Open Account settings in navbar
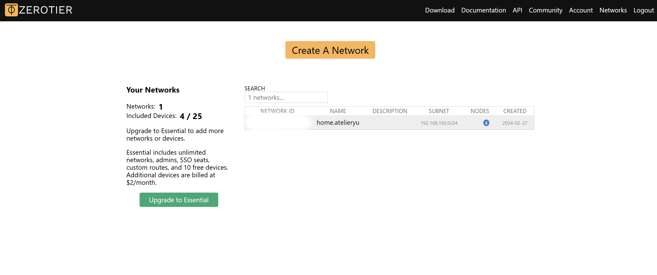Screen dimensions: 657x275 [x=581, y=10]
